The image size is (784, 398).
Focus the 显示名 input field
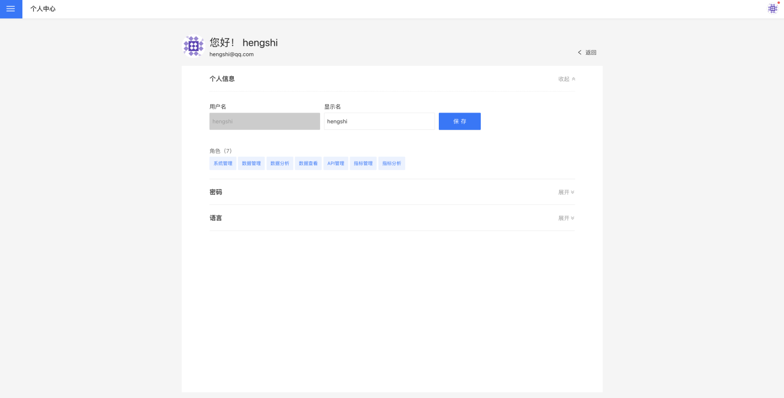tap(379, 121)
